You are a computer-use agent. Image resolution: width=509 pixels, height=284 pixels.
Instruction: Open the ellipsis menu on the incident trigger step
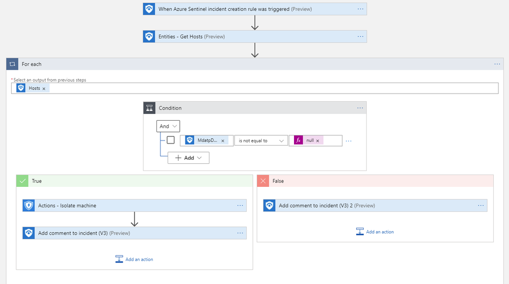[x=360, y=9]
